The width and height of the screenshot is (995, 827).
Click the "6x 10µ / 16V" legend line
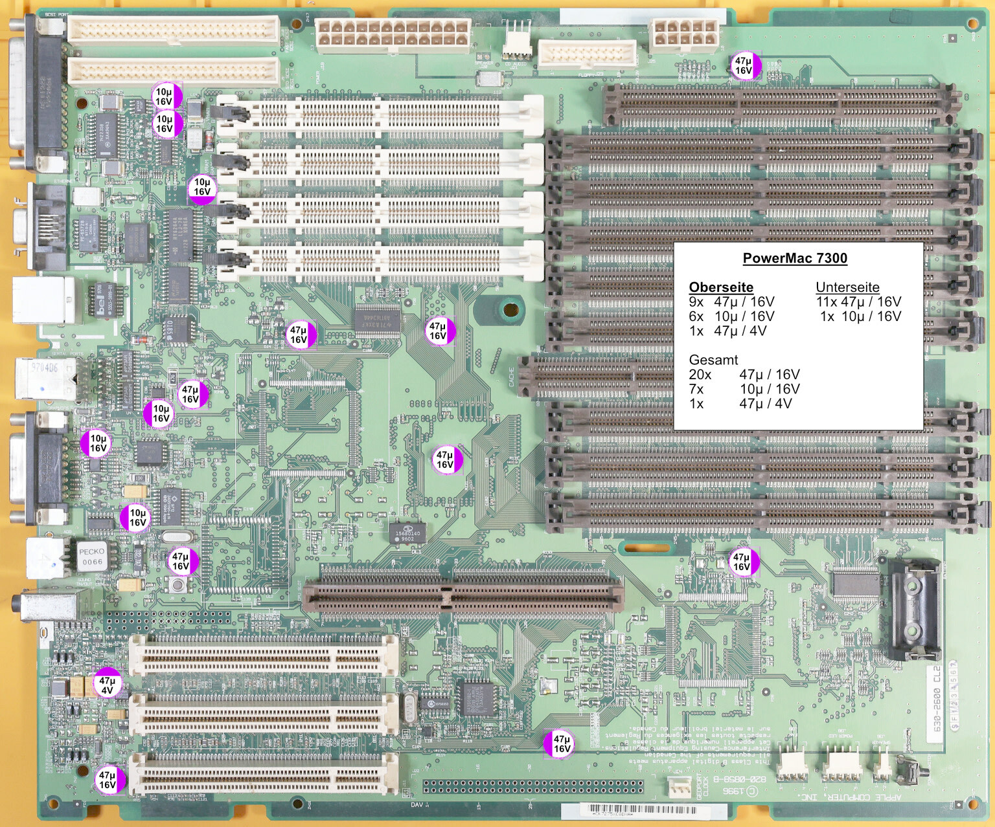pos(731,316)
